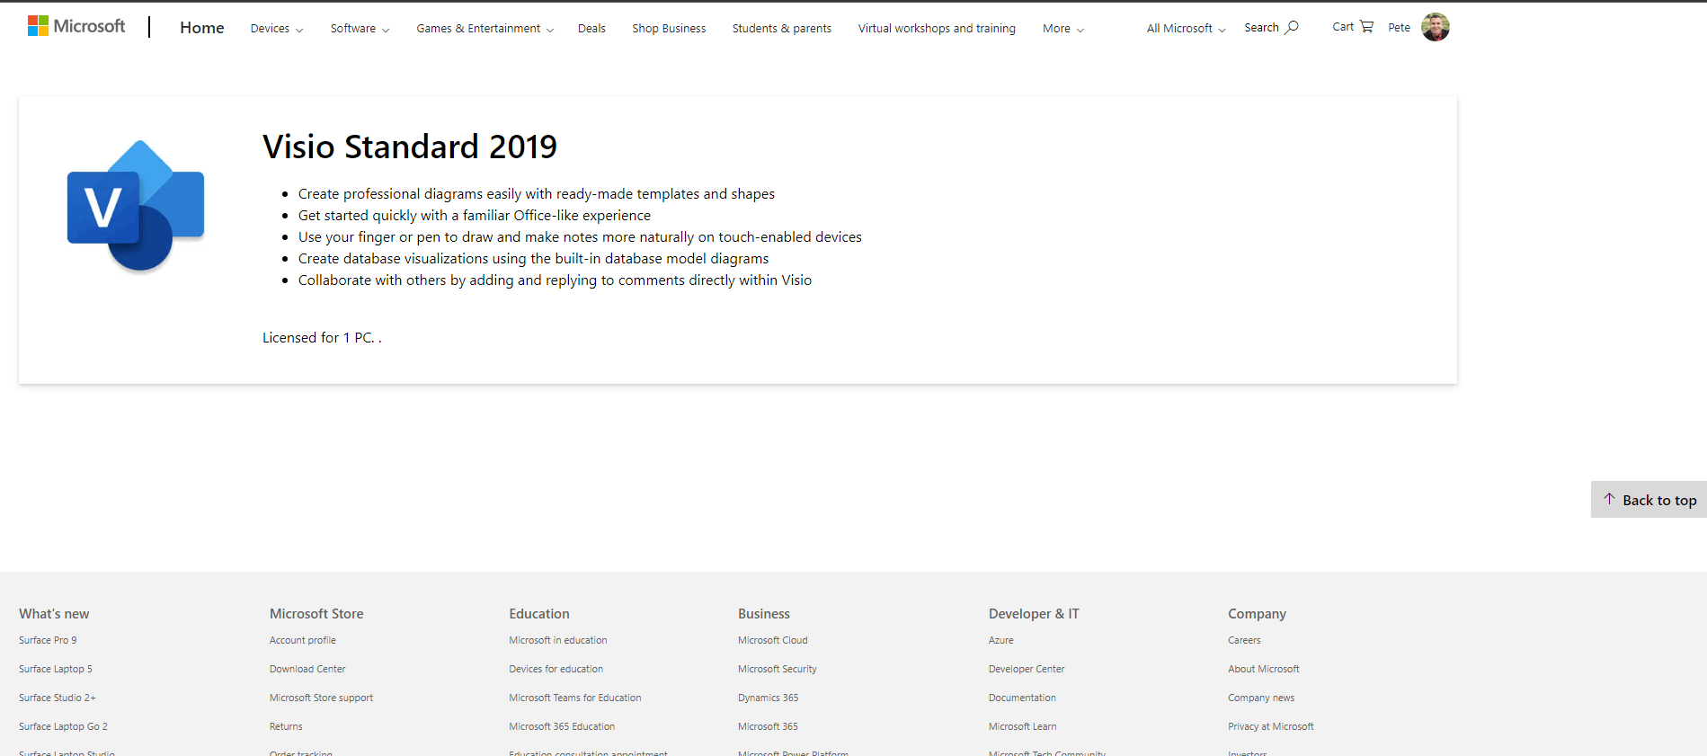Screen dimensions: 1707x756
Task: Open the Azure footer link
Action: [1001, 640]
